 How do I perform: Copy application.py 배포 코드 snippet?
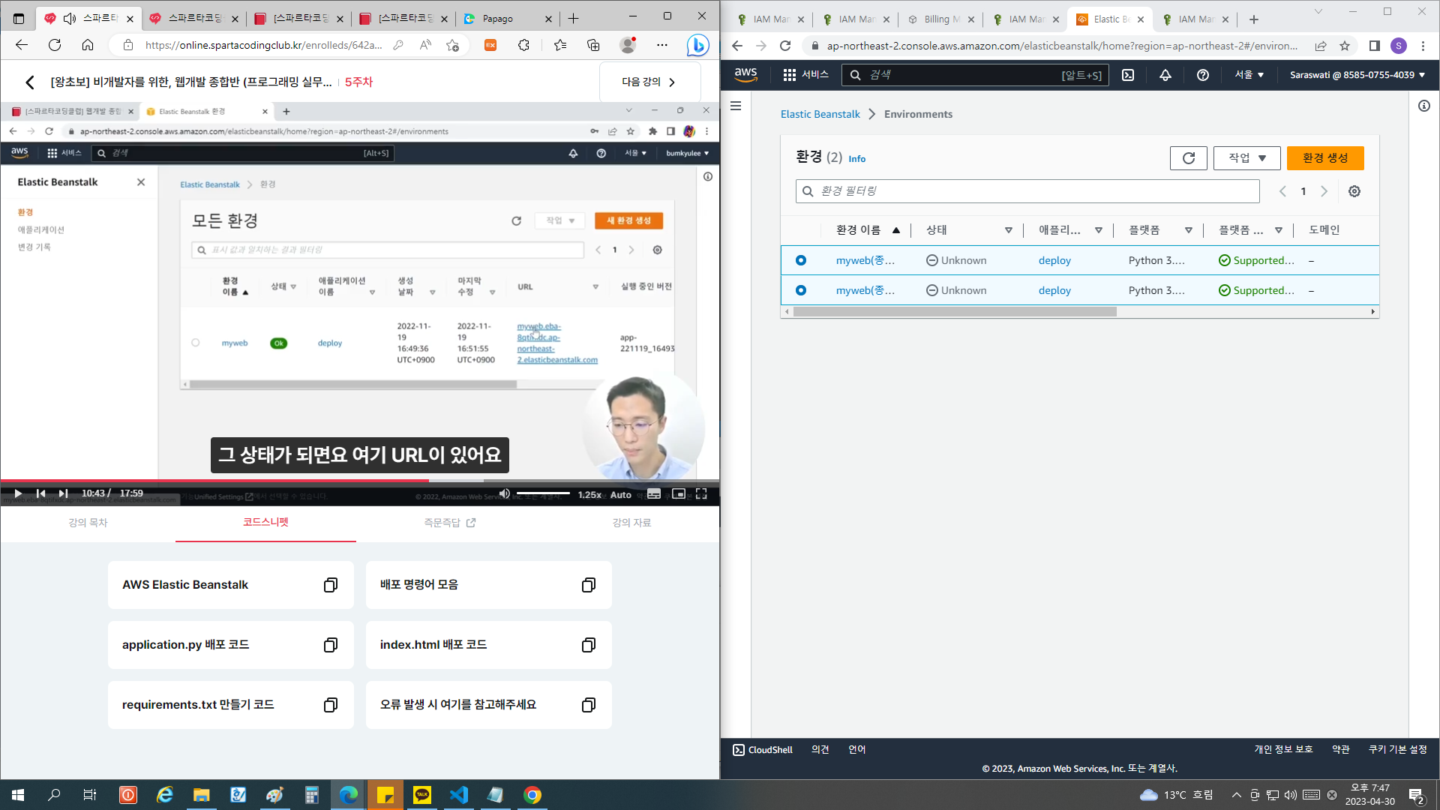[x=330, y=645]
